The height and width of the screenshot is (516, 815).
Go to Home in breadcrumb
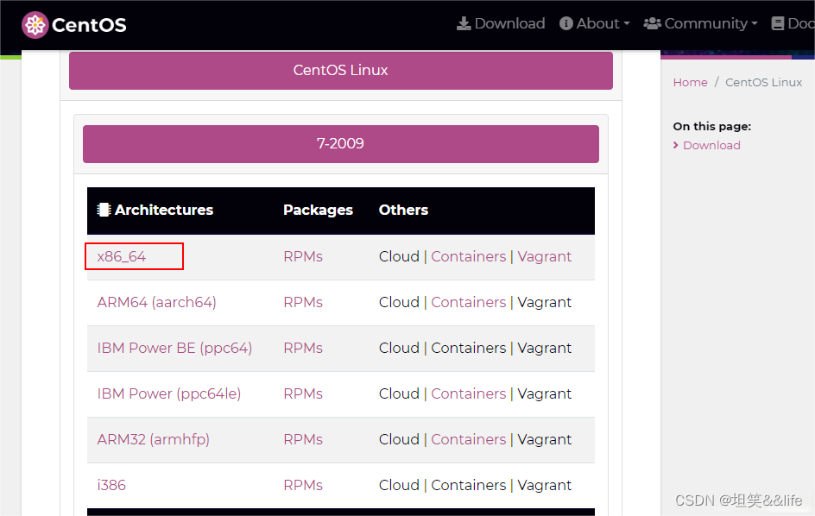tap(691, 82)
